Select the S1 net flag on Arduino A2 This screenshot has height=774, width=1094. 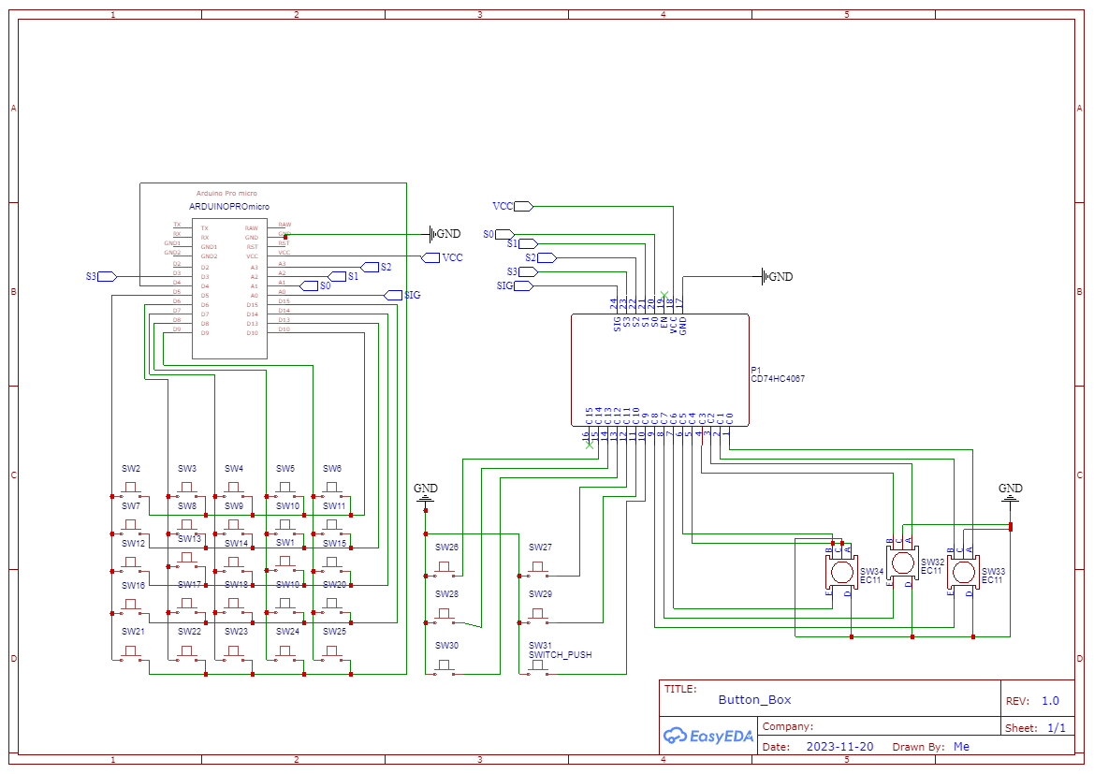(x=343, y=276)
